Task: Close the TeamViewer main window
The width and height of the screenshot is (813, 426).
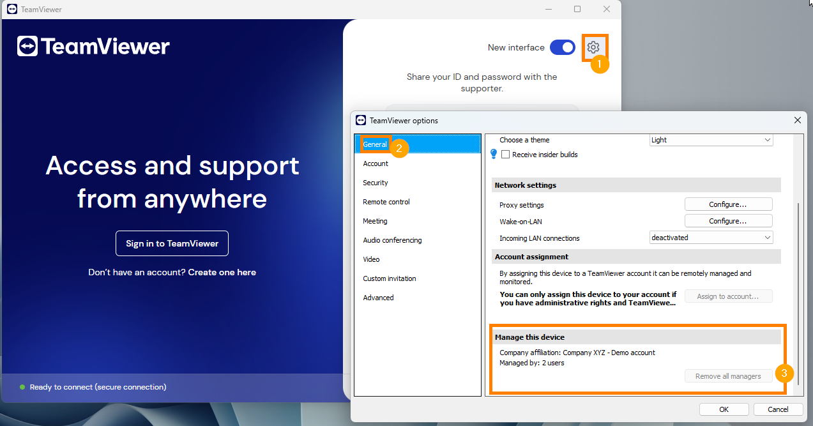Action: (x=607, y=9)
